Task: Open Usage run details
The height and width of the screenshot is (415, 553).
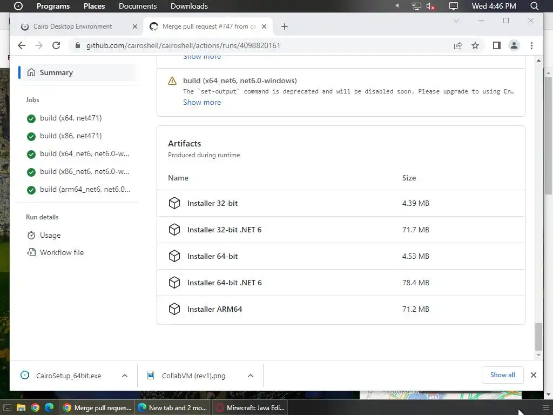Action: tap(50, 235)
